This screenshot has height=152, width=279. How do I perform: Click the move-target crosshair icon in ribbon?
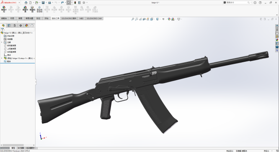tap(39, 9)
